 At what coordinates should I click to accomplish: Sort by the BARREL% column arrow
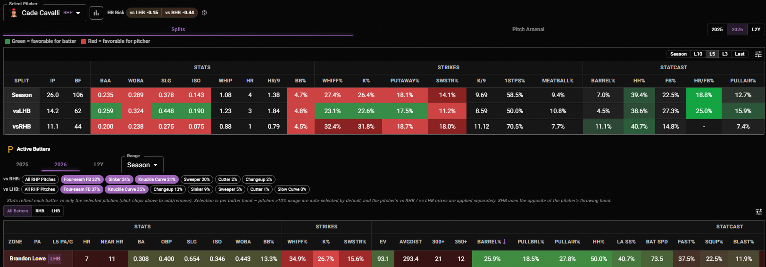[x=504, y=242]
